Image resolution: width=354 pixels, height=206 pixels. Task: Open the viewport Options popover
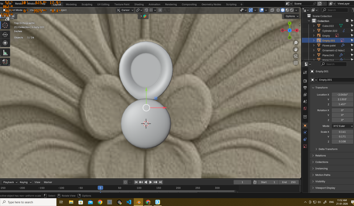(x=292, y=16)
